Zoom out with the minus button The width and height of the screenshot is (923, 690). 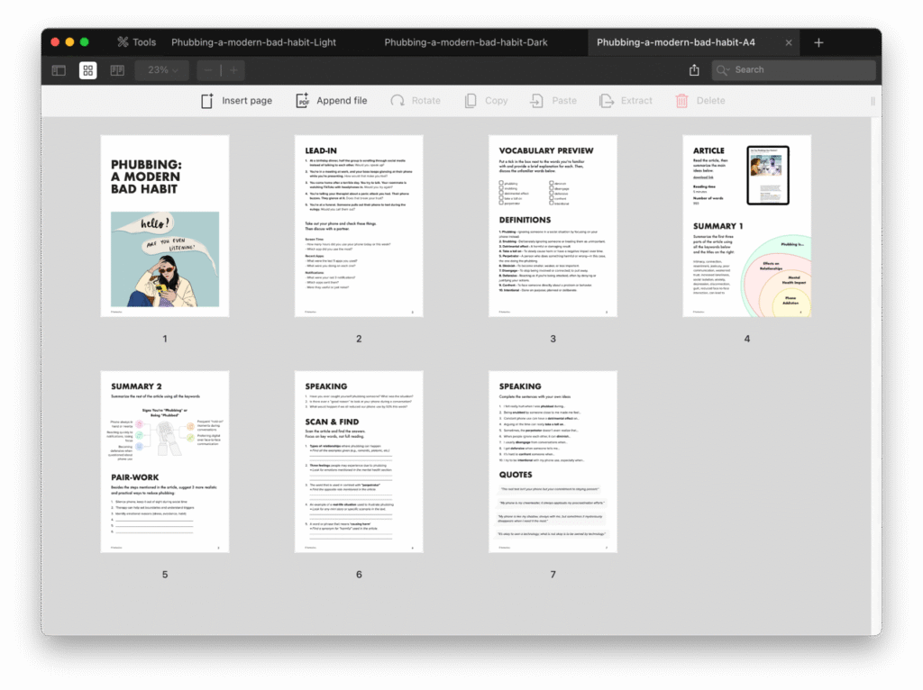[x=208, y=70]
